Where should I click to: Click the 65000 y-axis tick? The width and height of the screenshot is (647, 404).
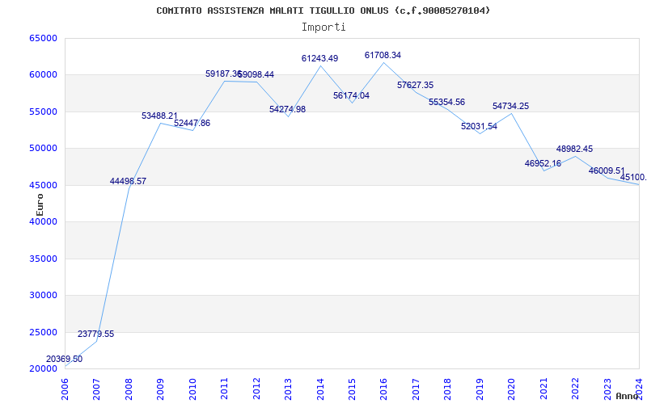click(x=43, y=38)
